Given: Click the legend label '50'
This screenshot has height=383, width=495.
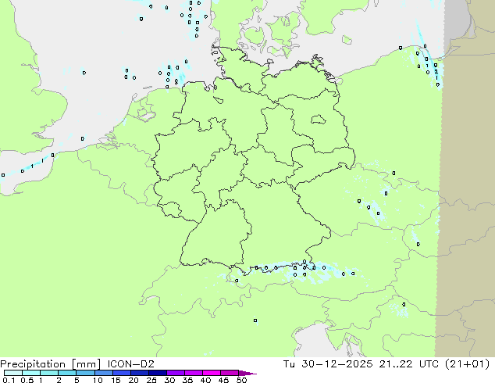Looking at the screenshot, I should [241, 380].
